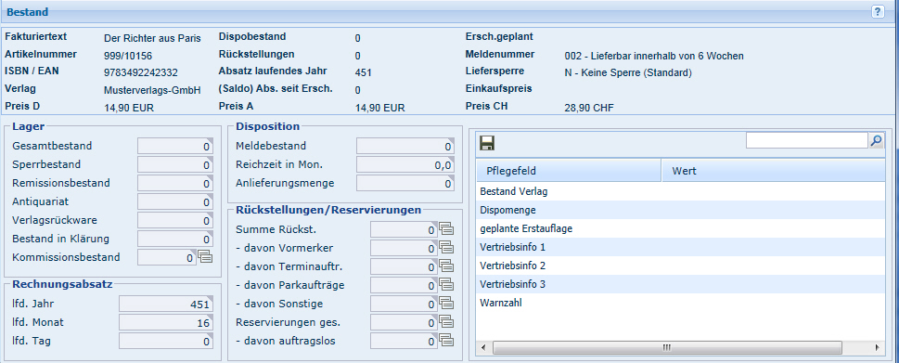
Task: Sort by the Pflegefeld column header
Action: click(569, 171)
